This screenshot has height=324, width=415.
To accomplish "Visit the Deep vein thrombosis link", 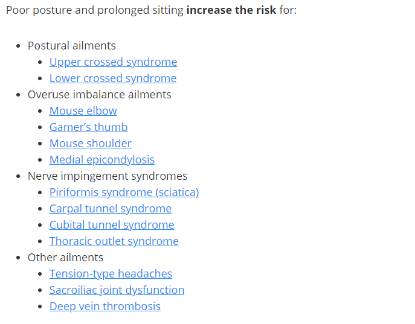I will [105, 307].
